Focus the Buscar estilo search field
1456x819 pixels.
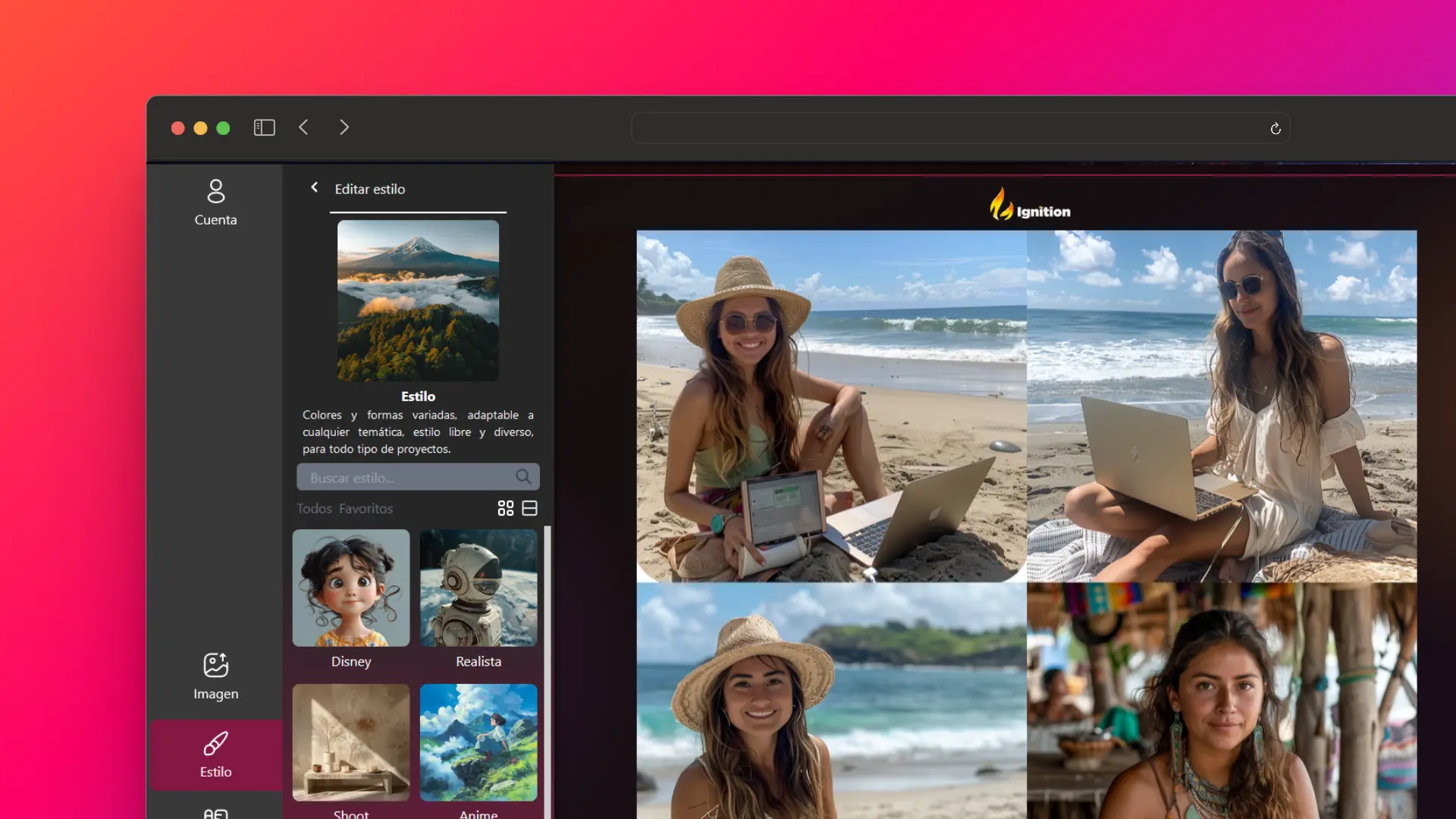pyautogui.click(x=418, y=477)
